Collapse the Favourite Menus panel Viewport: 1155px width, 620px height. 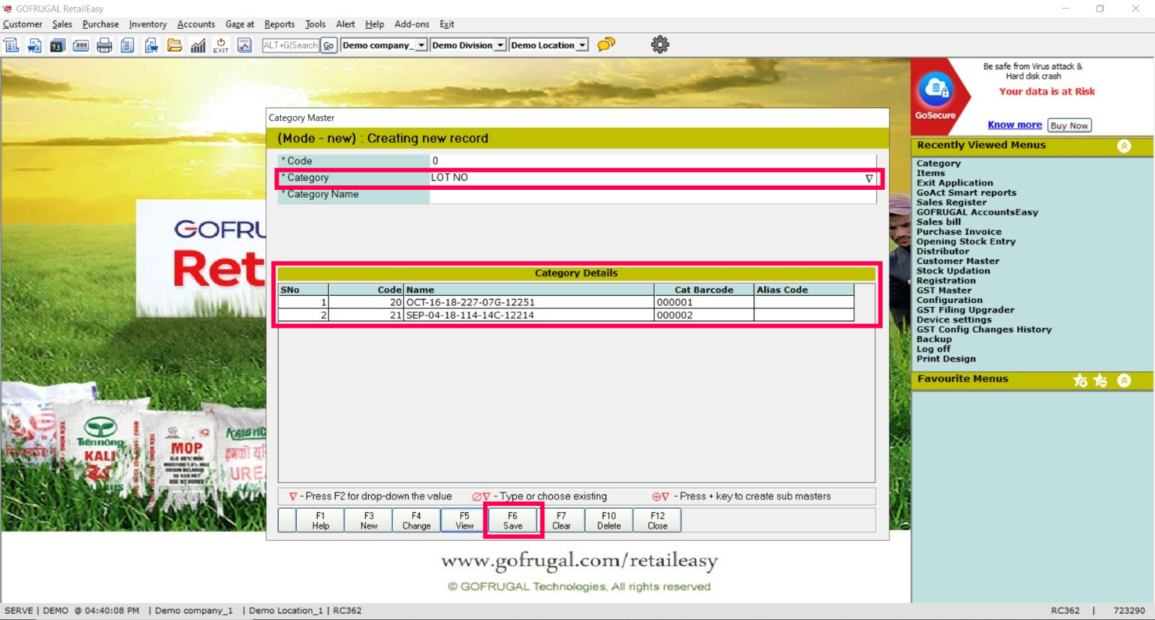1124,380
